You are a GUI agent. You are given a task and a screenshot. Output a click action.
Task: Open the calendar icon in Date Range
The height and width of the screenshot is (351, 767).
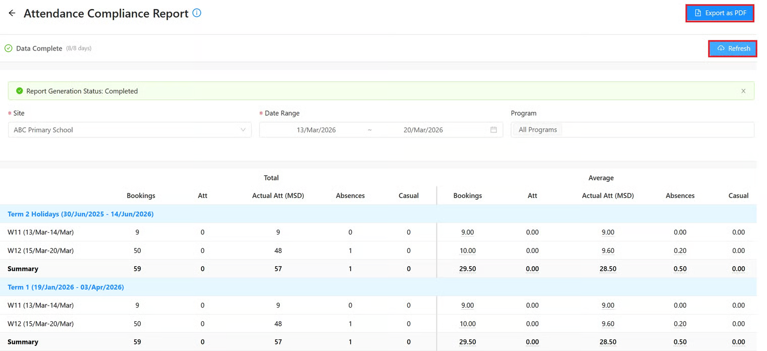click(x=494, y=130)
